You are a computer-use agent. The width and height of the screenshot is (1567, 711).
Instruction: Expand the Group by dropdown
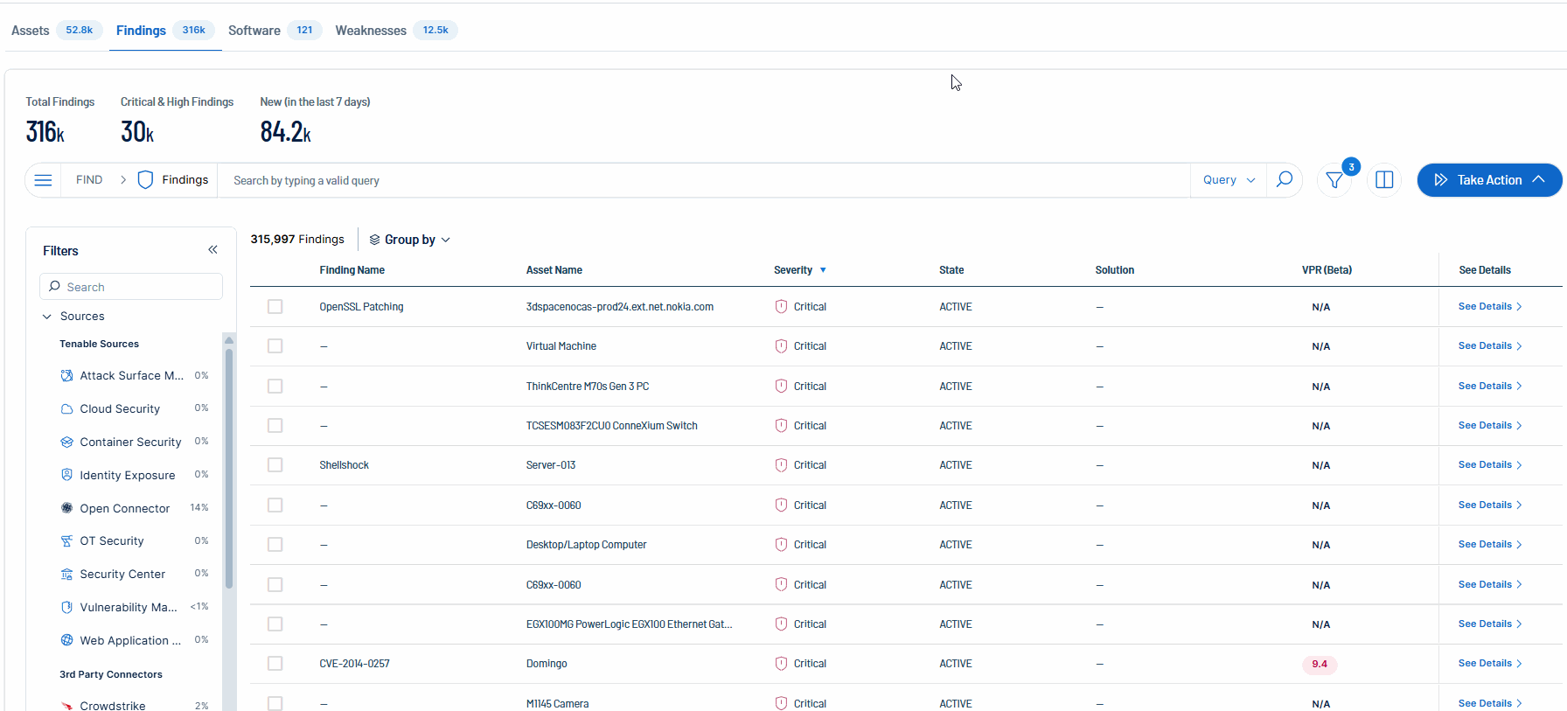[x=409, y=240]
